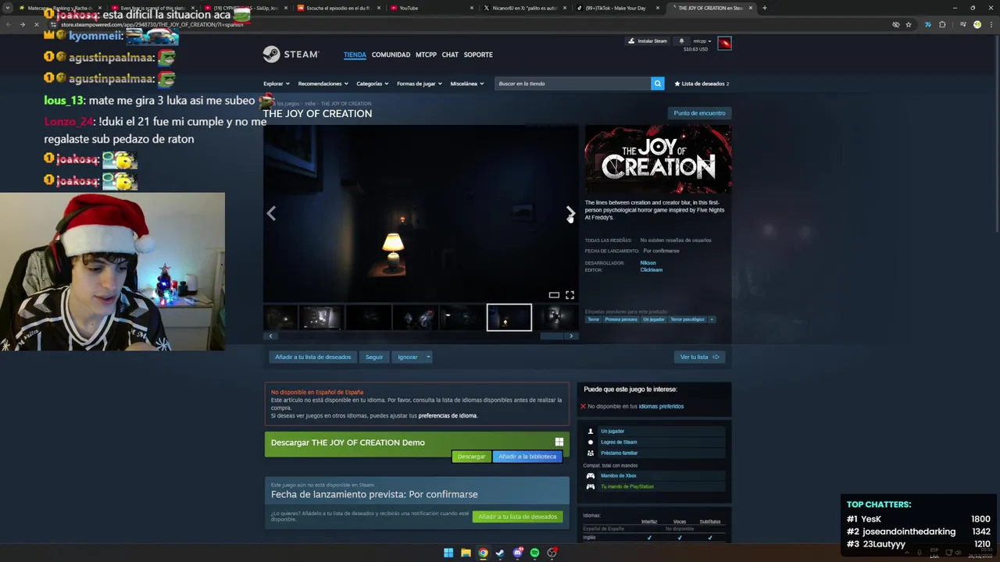Expand the Formas de jugar dropdown
This screenshot has height=562, width=1000.
pyautogui.click(x=420, y=84)
